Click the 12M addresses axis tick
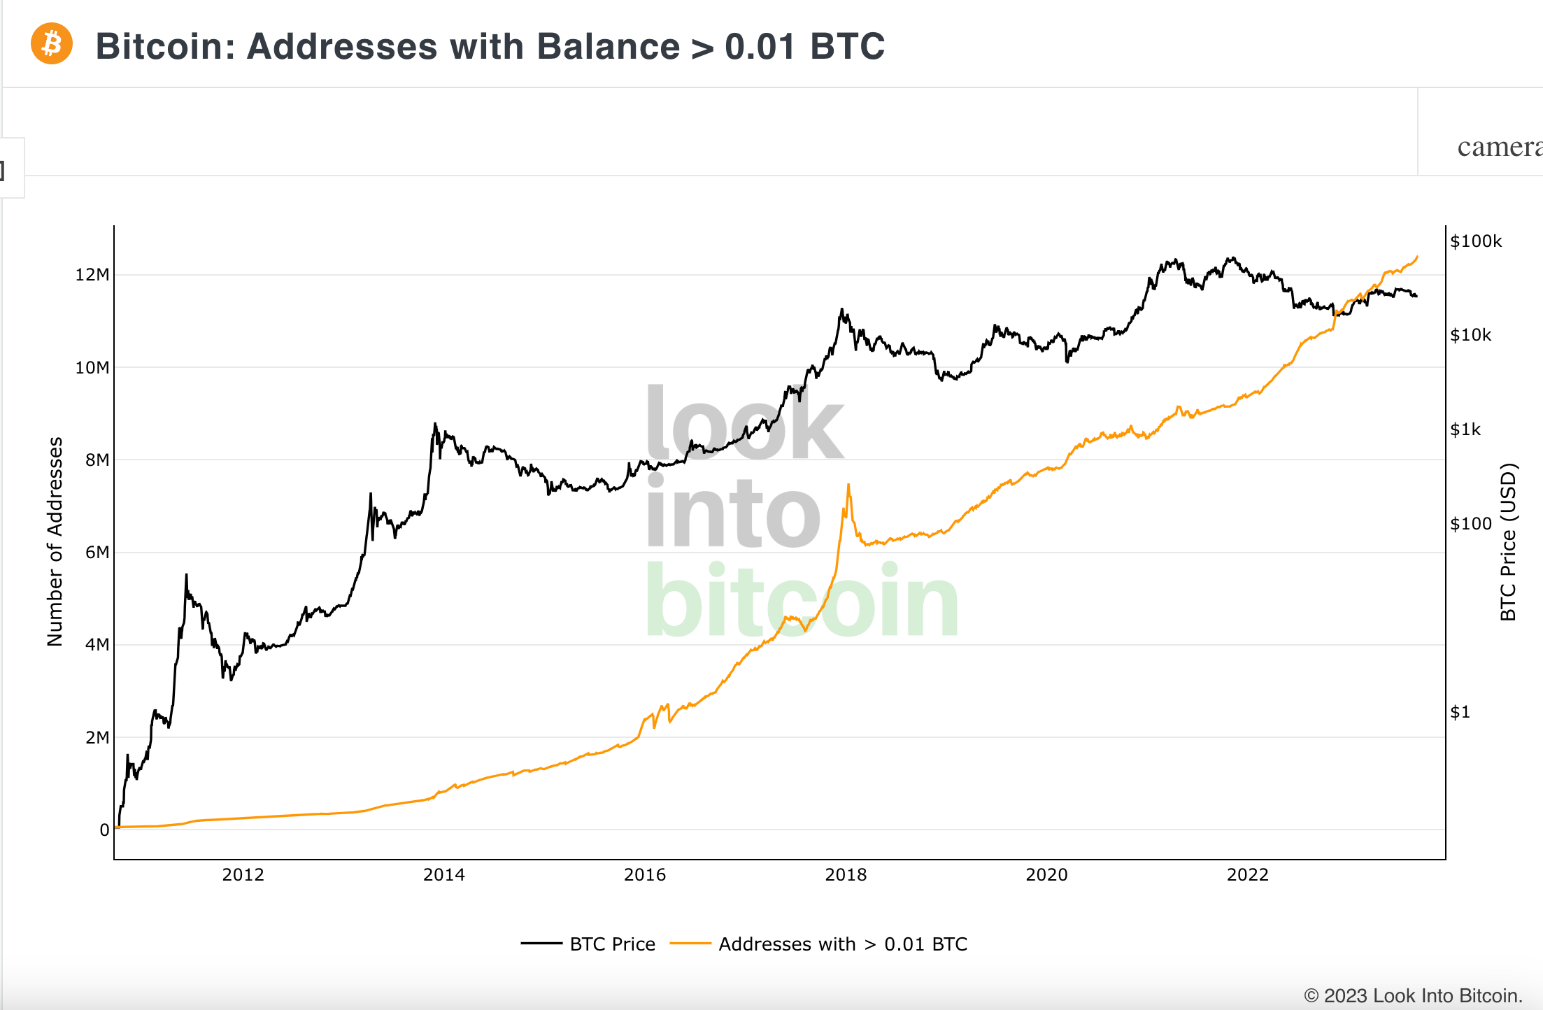This screenshot has height=1010, width=1543. point(92,275)
